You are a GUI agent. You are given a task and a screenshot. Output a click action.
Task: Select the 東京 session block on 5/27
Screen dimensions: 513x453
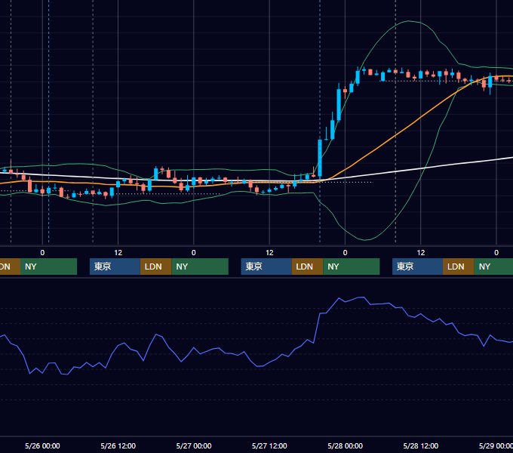coord(266,267)
